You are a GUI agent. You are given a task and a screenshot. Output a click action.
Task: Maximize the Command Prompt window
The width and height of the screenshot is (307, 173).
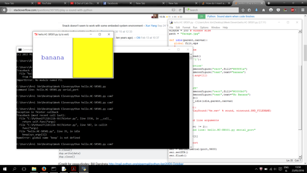(x=178, y=49)
